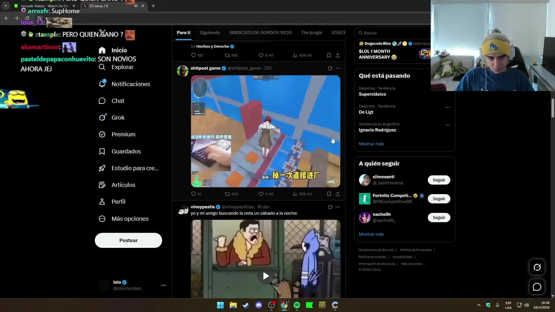Bookmark the Hechos y Derecho post

coord(329,55)
